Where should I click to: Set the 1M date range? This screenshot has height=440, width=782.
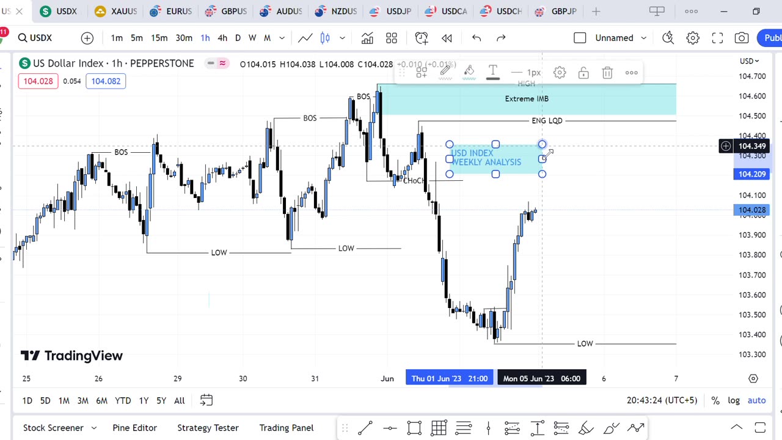(64, 400)
